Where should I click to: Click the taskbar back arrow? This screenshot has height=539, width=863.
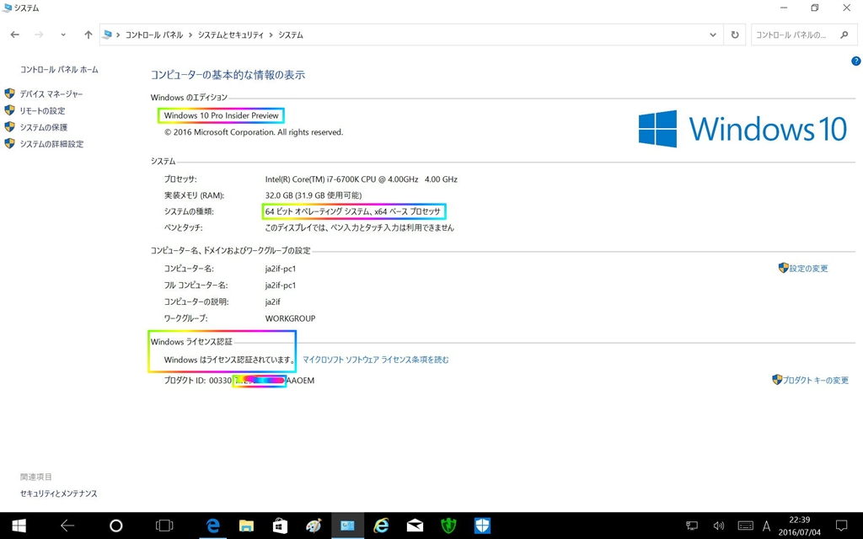[x=67, y=526]
